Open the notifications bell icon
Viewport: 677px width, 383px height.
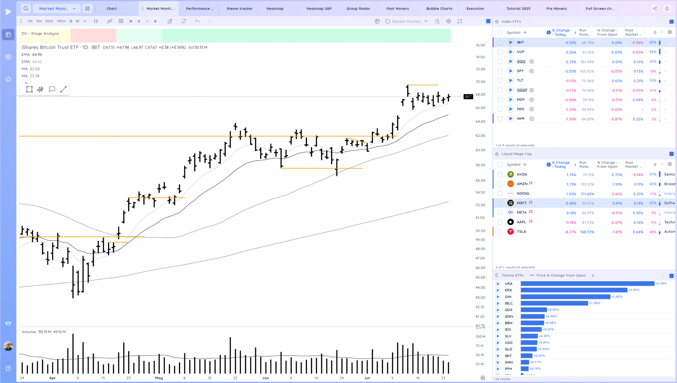[667, 8]
